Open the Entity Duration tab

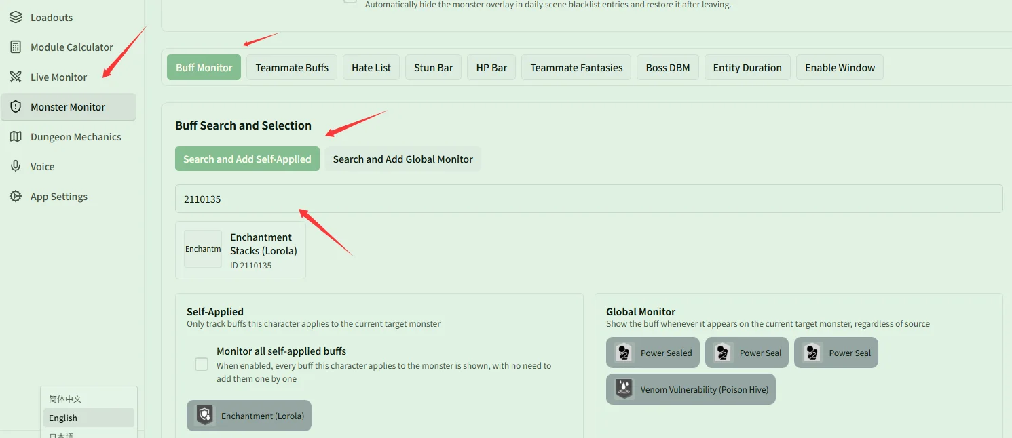(x=747, y=67)
